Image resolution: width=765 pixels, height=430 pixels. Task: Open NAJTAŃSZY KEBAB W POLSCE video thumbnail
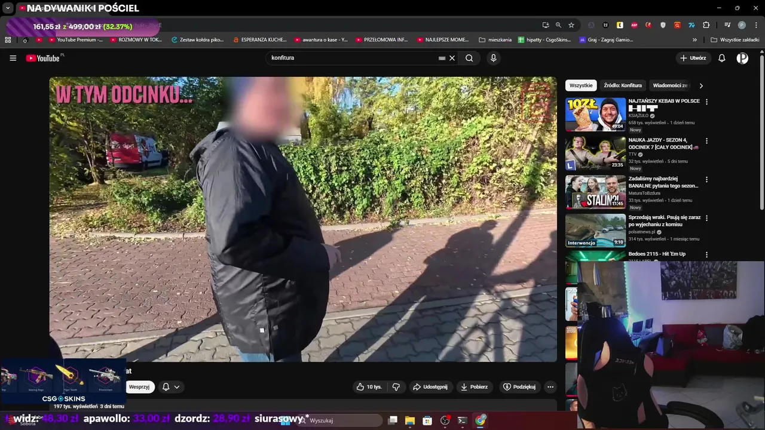[595, 114]
